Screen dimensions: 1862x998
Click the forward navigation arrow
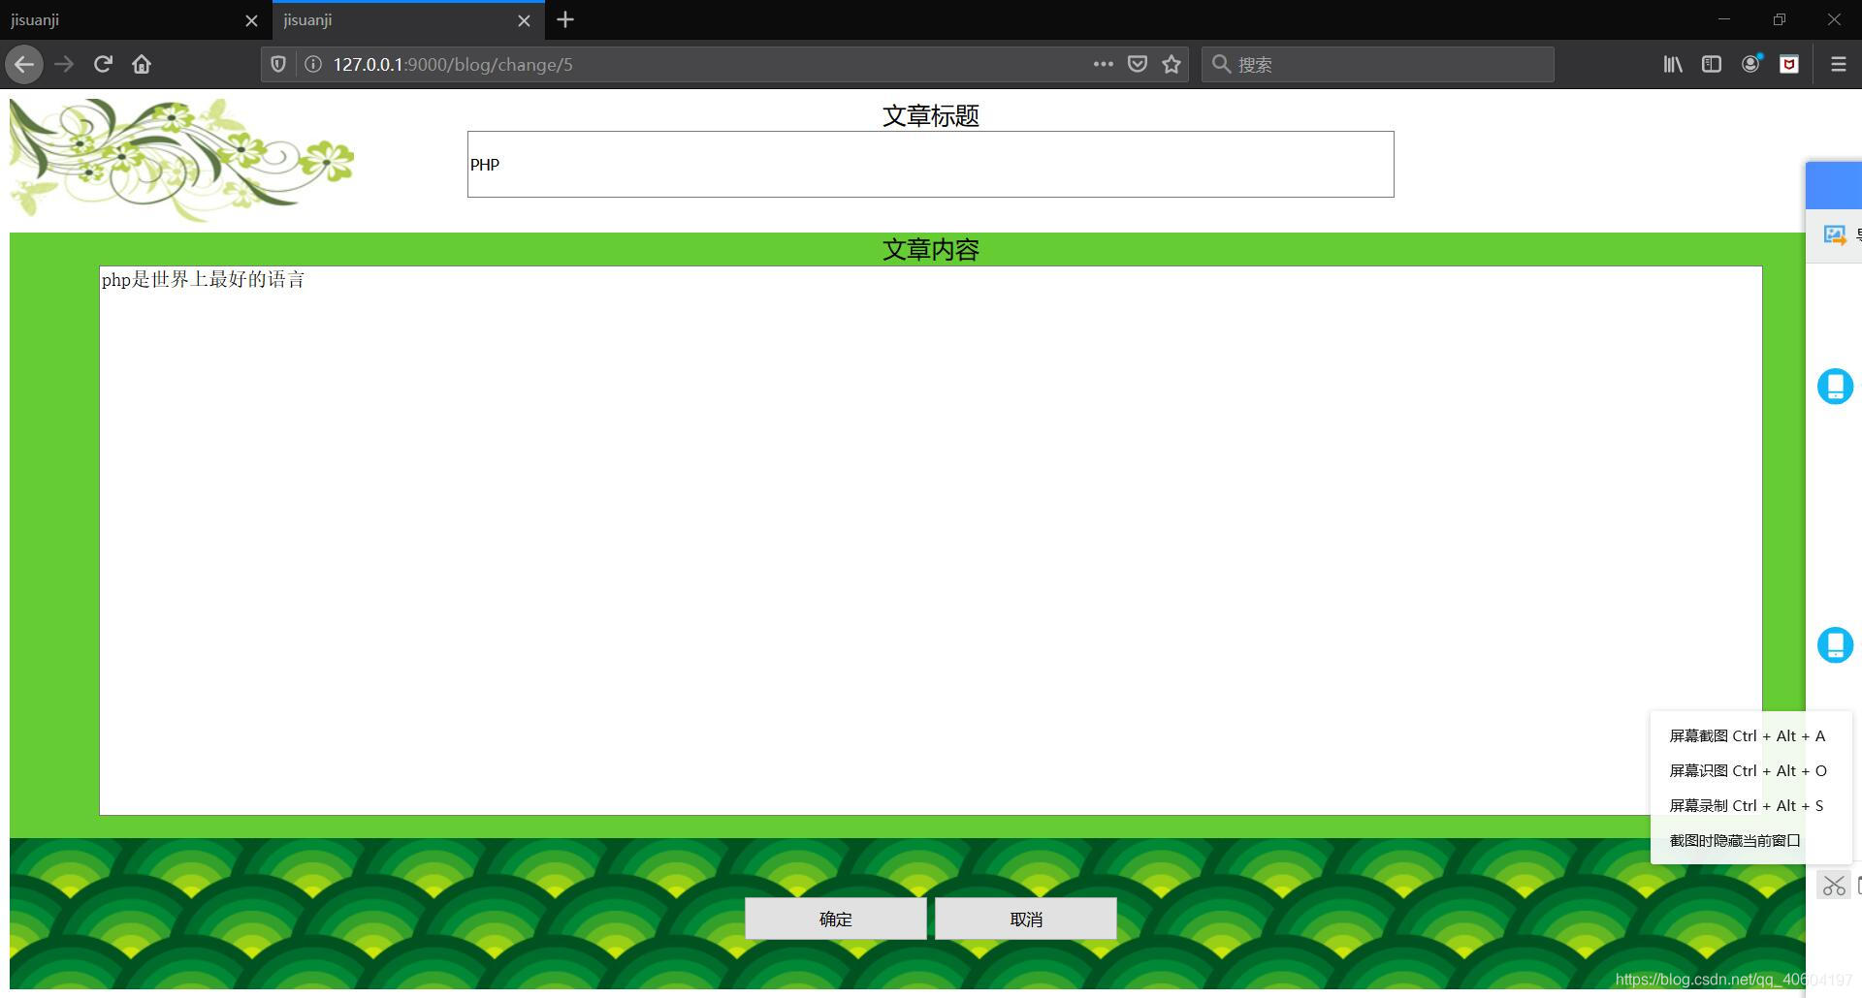64,65
